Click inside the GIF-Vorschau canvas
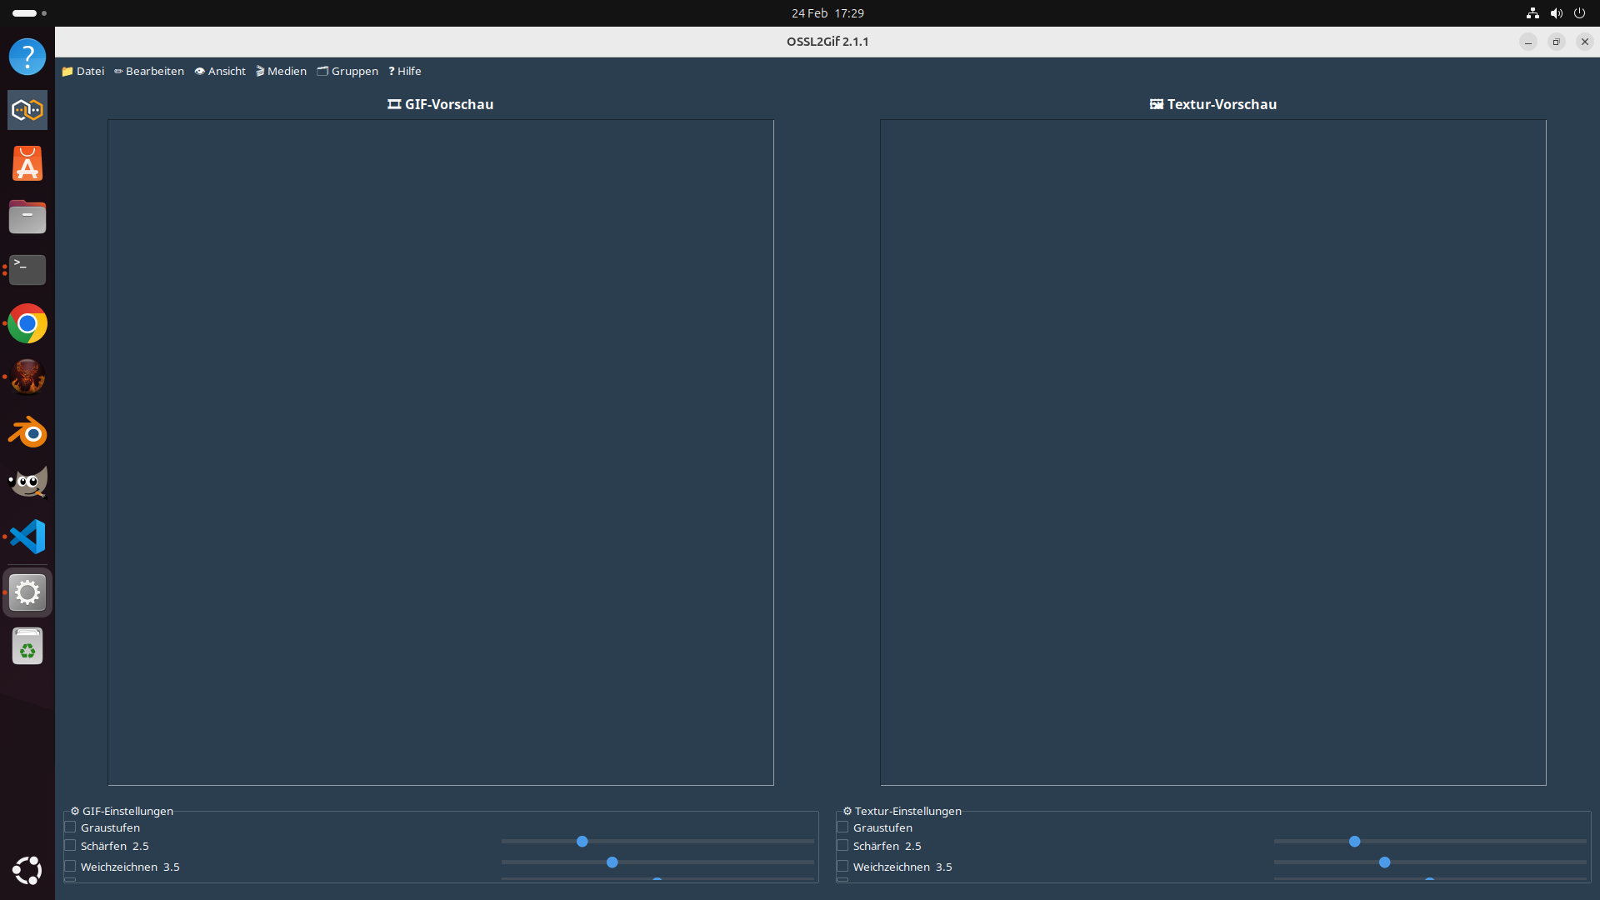This screenshot has height=900, width=1600. click(x=440, y=452)
